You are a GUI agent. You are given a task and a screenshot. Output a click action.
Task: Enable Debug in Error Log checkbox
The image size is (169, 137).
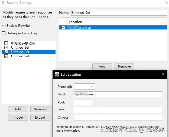[x=4, y=33]
